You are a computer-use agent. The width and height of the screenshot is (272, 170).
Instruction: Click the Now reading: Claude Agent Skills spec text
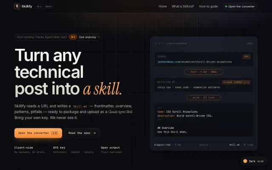tap(42, 37)
